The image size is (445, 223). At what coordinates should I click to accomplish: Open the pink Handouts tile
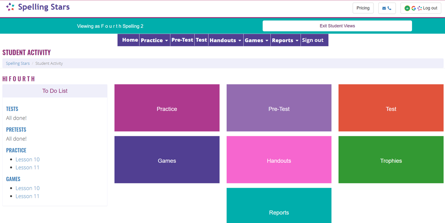[x=279, y=160]
